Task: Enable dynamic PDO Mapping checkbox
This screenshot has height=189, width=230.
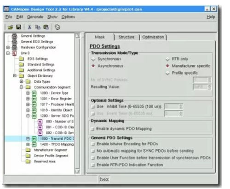Action: [92, 129]
